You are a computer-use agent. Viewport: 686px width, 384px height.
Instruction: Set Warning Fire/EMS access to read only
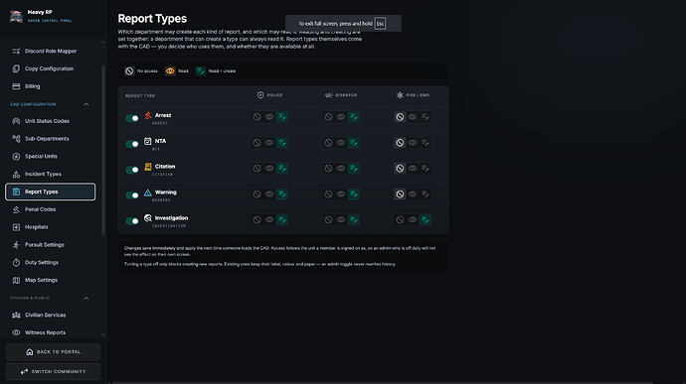[x=413, y=193]
